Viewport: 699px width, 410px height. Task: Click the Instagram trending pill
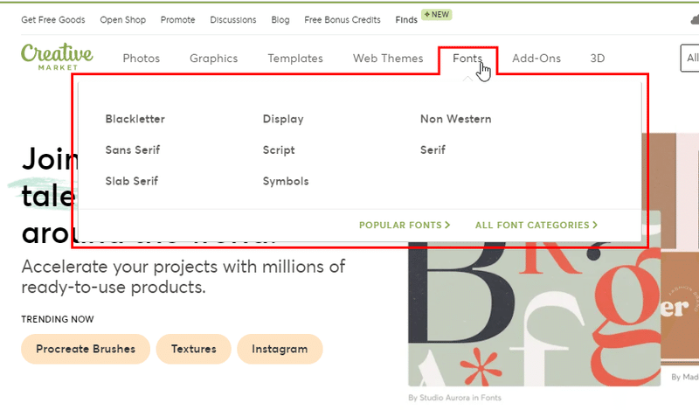tap(280, 349)
